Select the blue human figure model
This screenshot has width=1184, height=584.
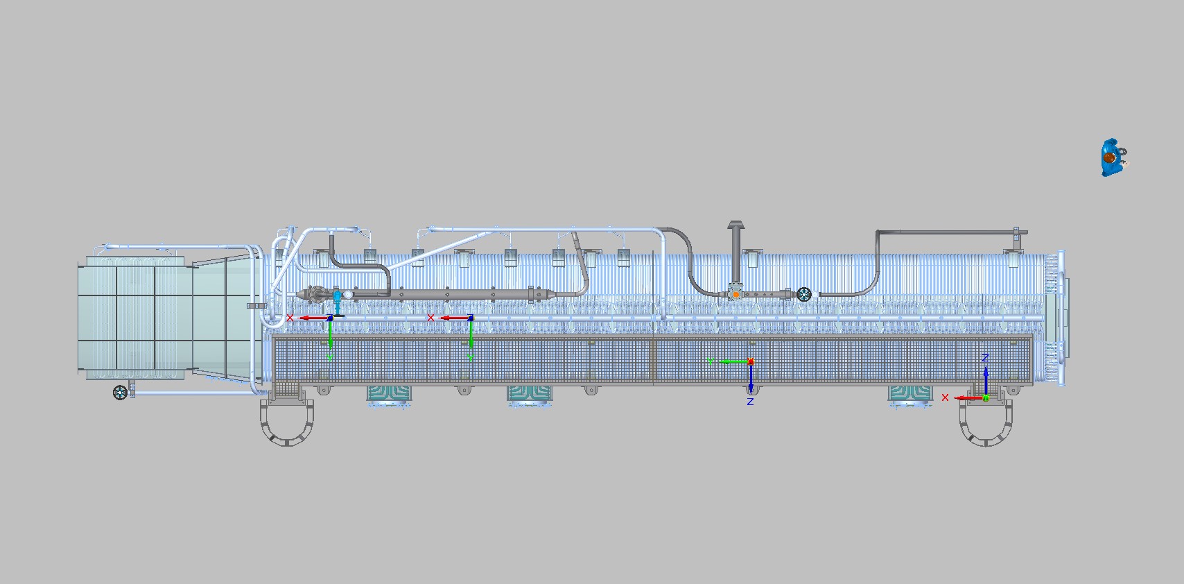(x=1112, y=157)
